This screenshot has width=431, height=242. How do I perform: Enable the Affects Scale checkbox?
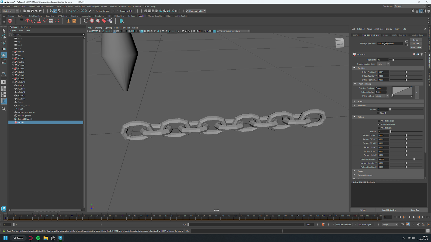[379, 128]
